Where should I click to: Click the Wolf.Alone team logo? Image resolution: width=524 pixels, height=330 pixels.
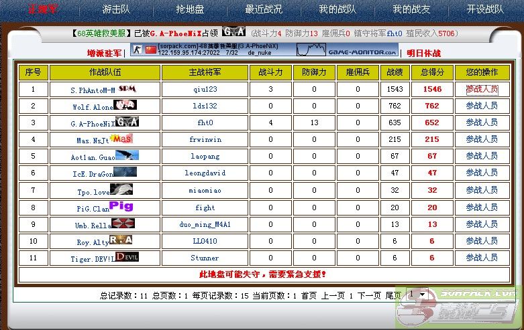click(125, 105)
